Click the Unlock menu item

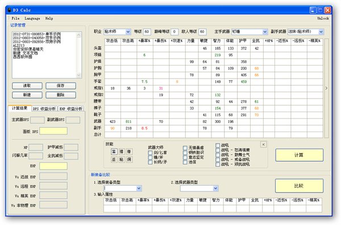323,18
